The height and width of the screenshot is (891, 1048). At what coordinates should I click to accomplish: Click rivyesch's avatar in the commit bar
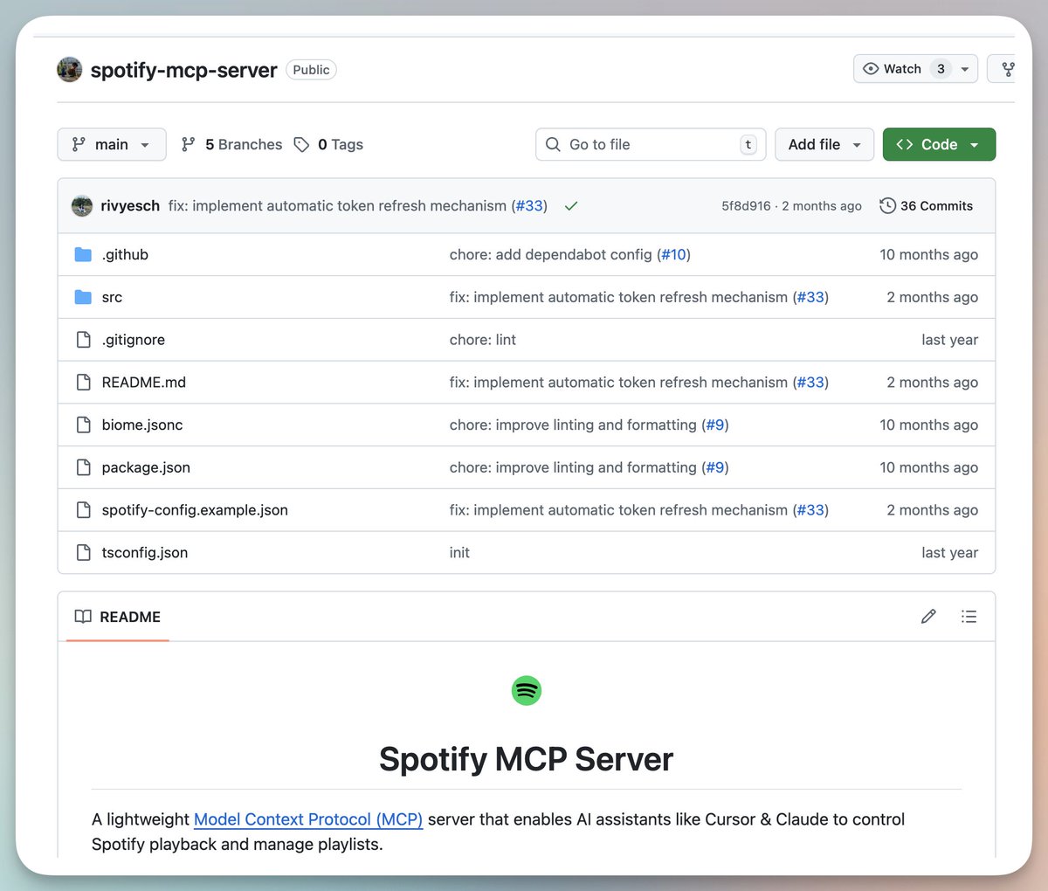coord(82,205)
